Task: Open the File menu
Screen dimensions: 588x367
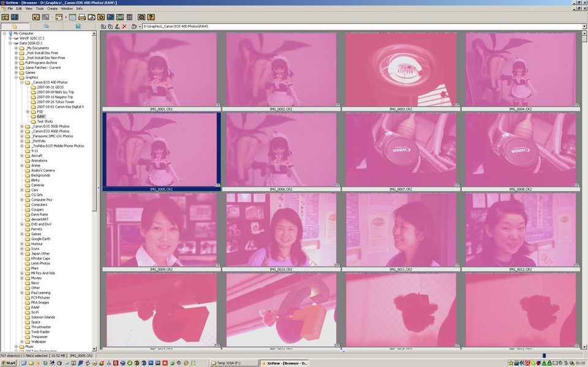Action: click(10, 9)
